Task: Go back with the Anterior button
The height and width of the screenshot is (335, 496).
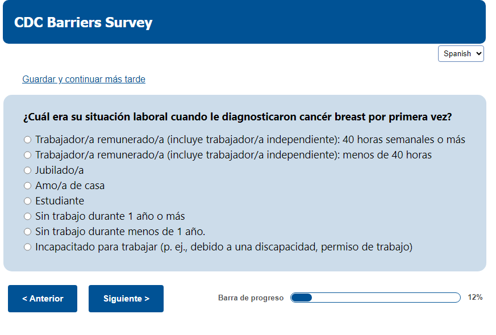Action: click(43, 299)
